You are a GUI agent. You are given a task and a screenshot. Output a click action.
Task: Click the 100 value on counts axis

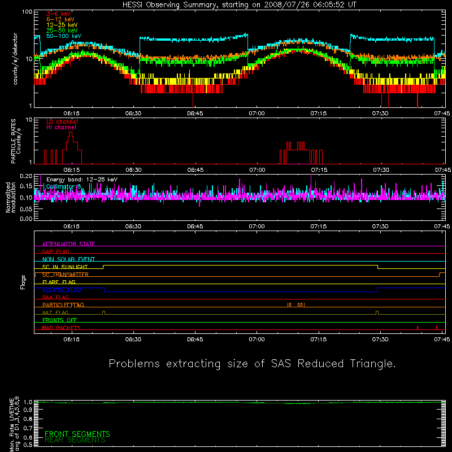(x=27, y=12)
